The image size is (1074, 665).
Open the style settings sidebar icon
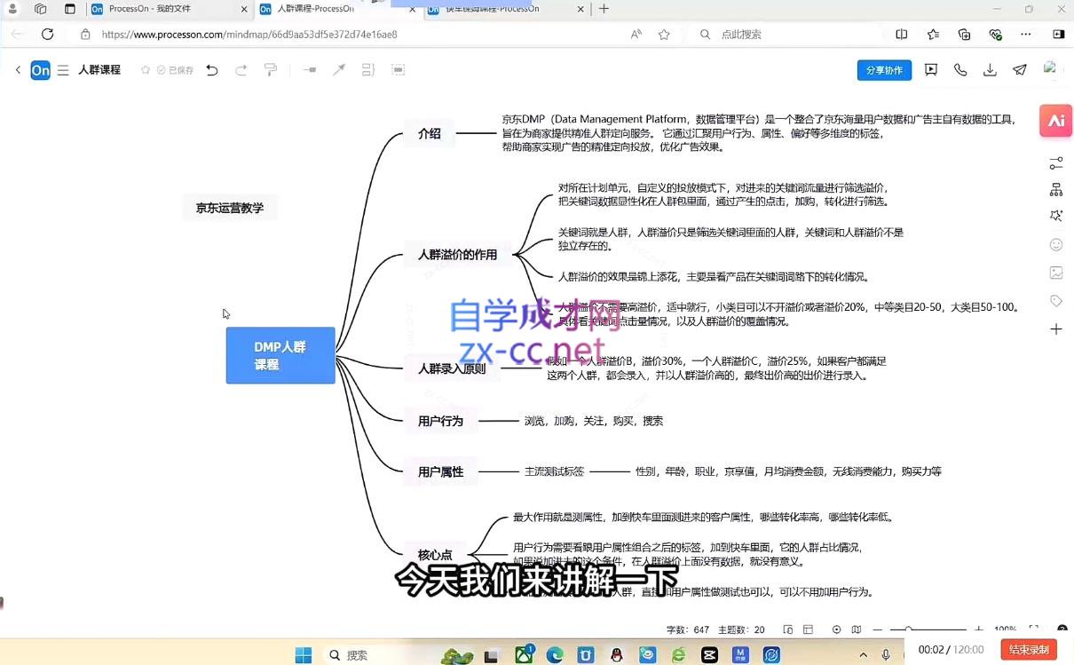tap(1056, 164)
